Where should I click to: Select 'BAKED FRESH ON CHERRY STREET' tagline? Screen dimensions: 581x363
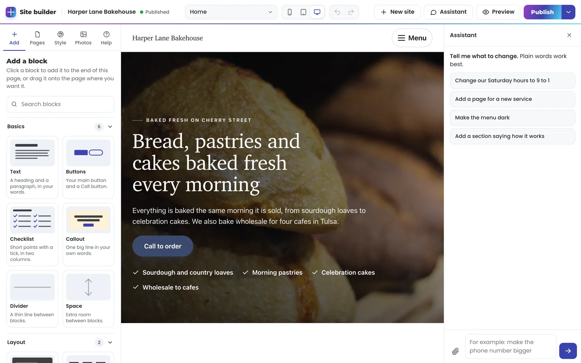click(199, 120)
